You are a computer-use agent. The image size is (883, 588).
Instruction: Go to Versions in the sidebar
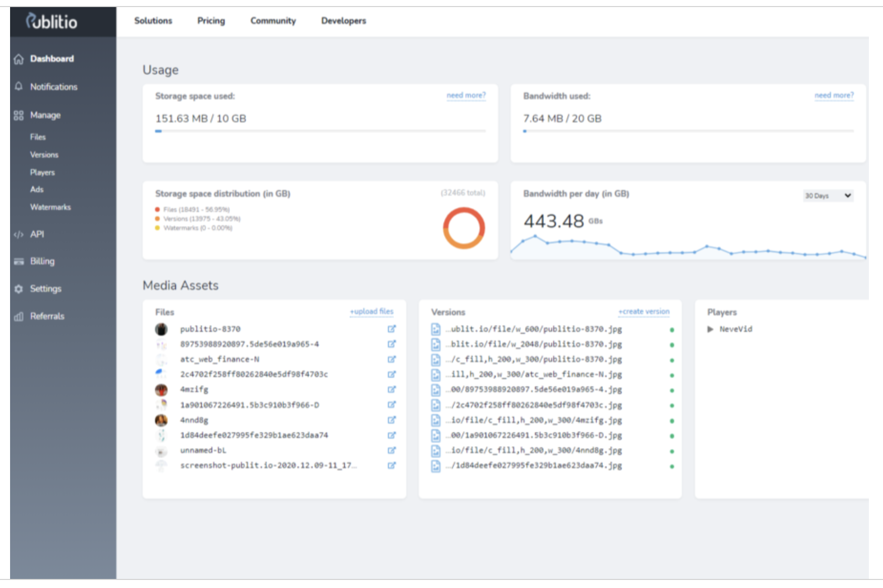coord(44,155)
